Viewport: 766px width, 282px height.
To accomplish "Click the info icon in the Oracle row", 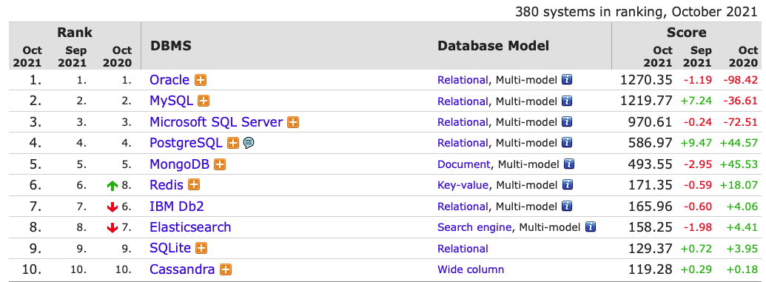I will coord(567,80).
